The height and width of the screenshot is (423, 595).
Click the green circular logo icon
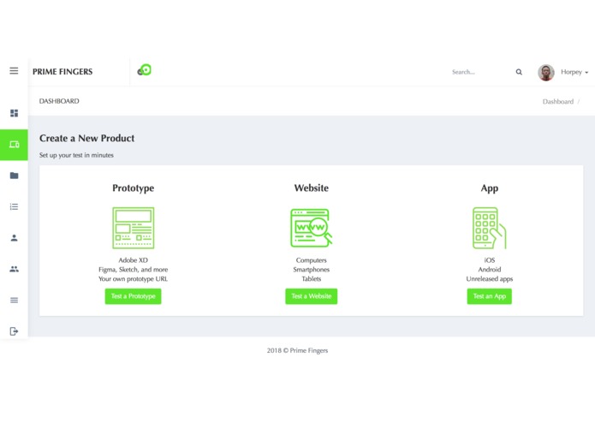click(144, 70)
